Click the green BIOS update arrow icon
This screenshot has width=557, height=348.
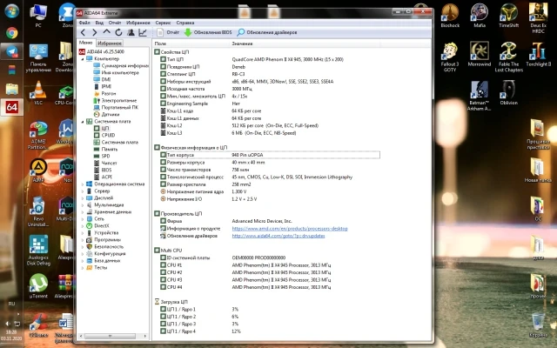(x=189, y=32)
